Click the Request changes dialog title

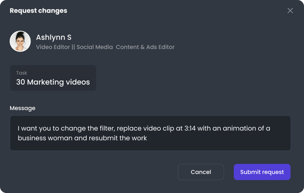pos(38,11)
